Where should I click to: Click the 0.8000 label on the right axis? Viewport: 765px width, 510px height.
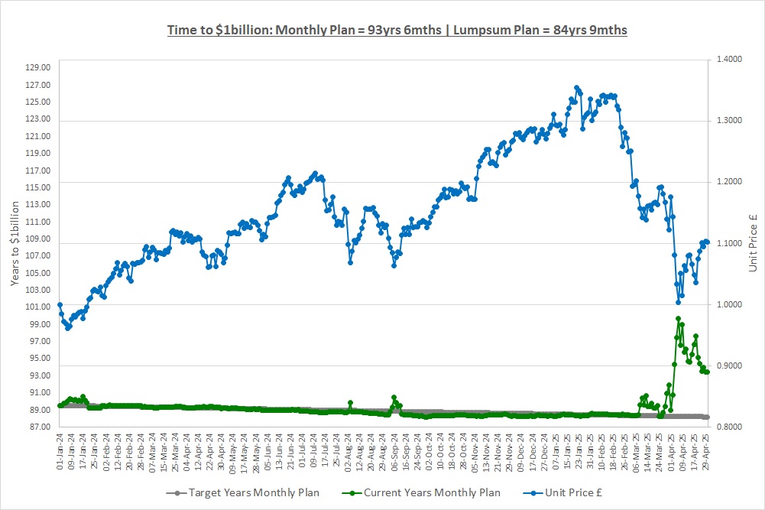731,427
